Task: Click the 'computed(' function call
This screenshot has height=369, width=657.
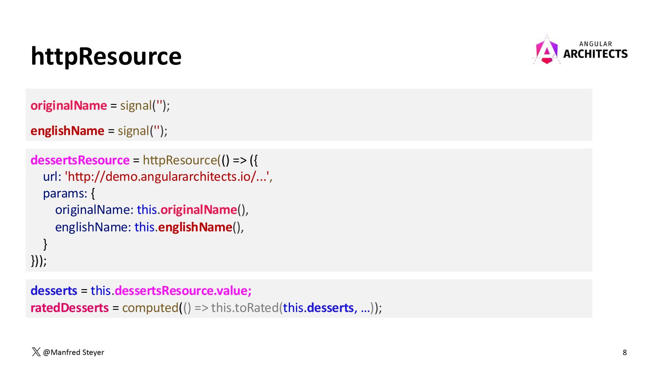Action: click(152, 308)
